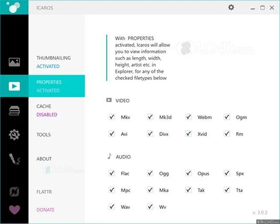Viewport: 280px width, 224px height.
Task: Toggle the Opus audio checkbox
Action: point(189,173)
